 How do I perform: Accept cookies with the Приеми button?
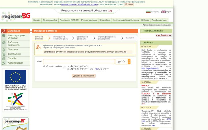coord(129,4)
